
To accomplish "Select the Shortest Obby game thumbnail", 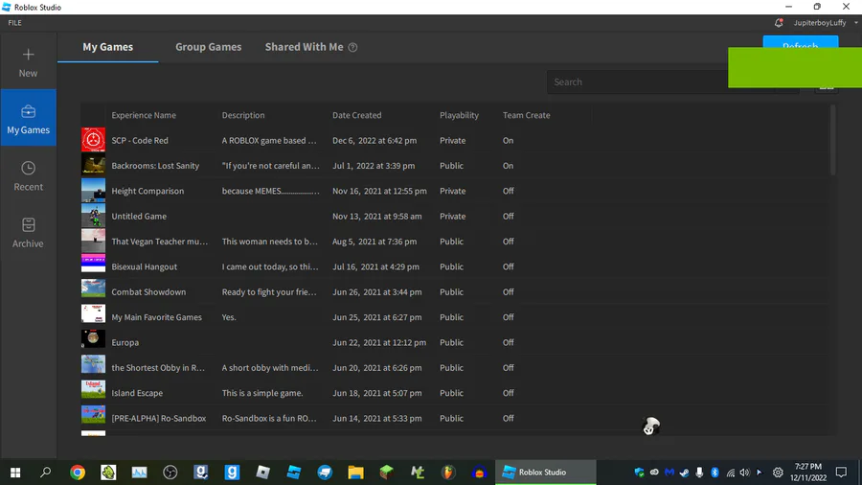I will (x=93, y=364).
